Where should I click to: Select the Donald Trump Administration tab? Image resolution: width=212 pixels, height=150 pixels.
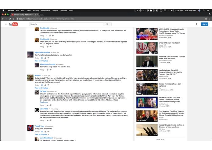(x=25, y=15)
